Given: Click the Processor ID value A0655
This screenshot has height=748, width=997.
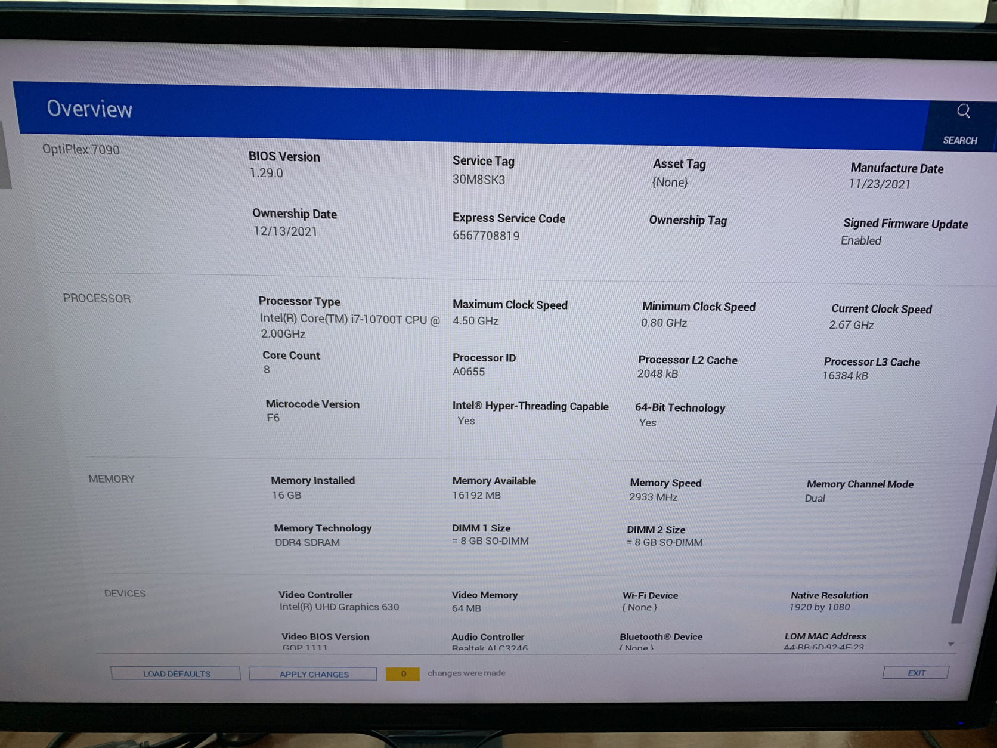Looking at the screenshot, I should 469,372.
